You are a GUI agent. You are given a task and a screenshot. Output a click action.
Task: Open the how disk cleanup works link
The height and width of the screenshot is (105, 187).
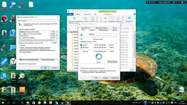[x=27, y=64]
